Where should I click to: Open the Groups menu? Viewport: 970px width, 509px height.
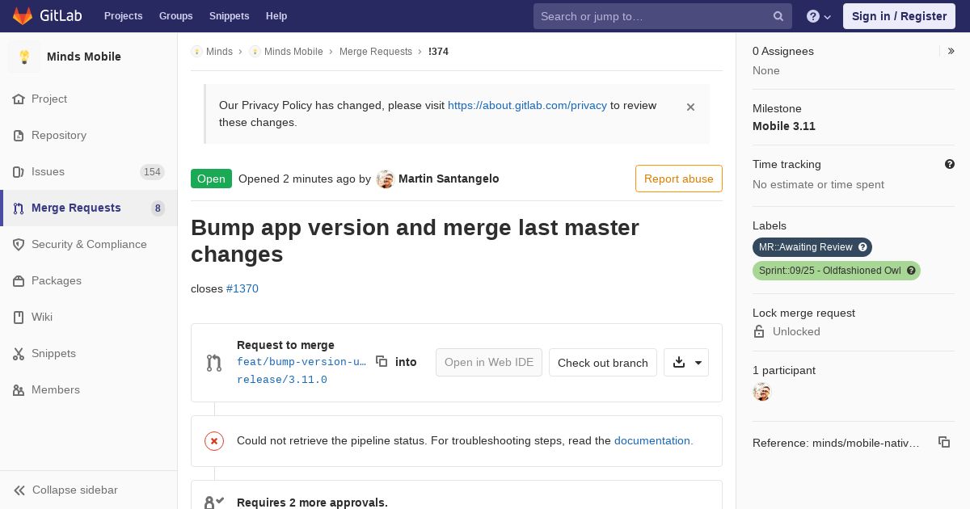coord(175,16)
